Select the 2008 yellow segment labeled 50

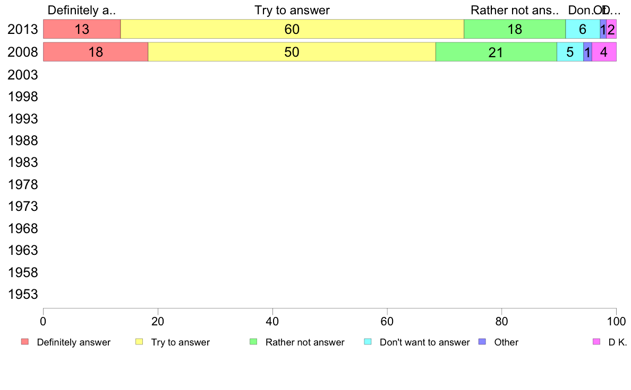(292, 52)
